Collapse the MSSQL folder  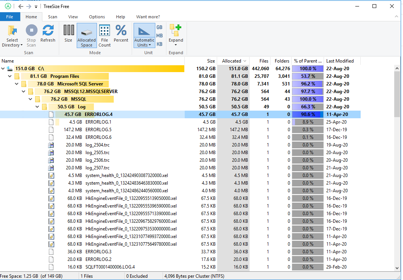click(30, 99)
